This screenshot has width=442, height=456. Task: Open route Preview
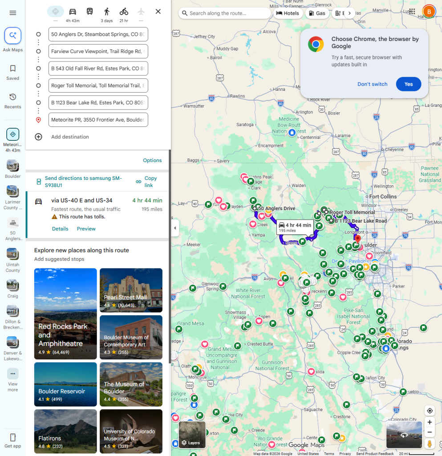tap(86, 228)
